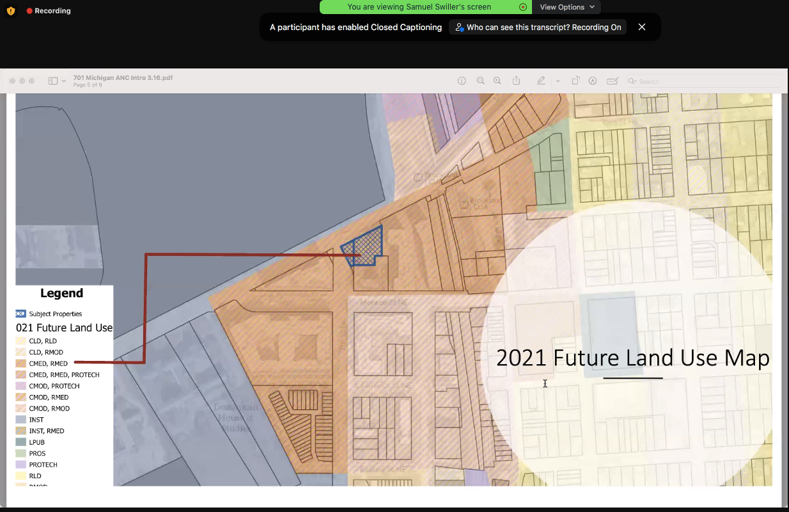789x512 pixels.
Task: Click the CMED, RMED legend color swatch
Action: click(x=20, y=364)
